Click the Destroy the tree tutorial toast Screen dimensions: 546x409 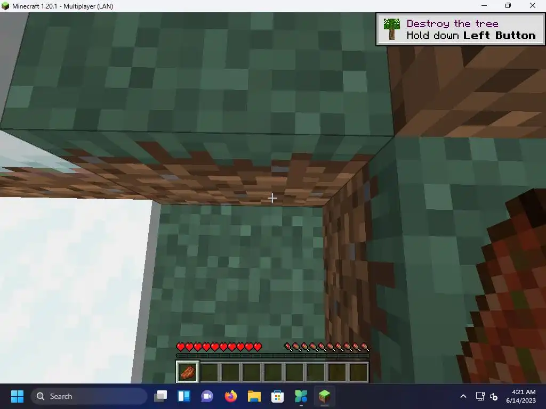(x=460, y=29)
